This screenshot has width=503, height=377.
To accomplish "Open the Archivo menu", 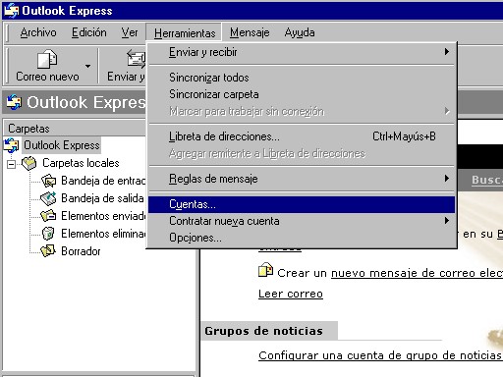I will (38, 32).
